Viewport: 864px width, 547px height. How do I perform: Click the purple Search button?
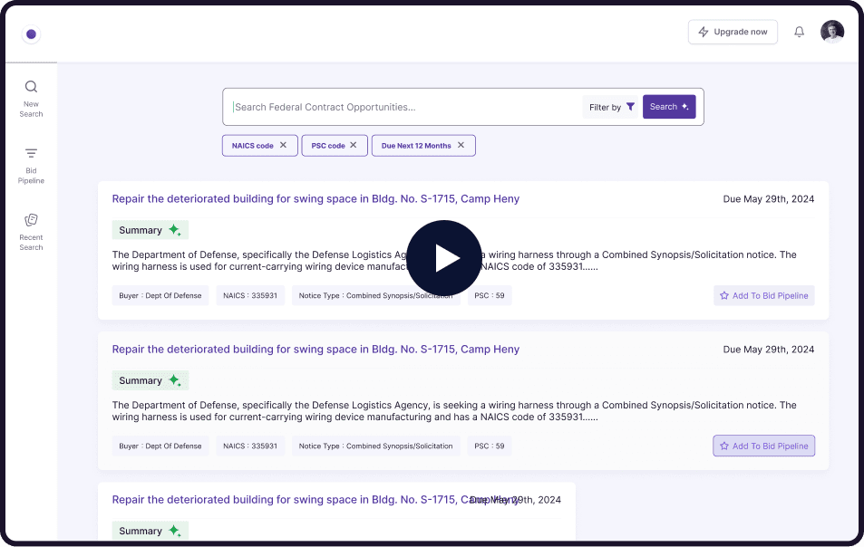coord(669,107)
